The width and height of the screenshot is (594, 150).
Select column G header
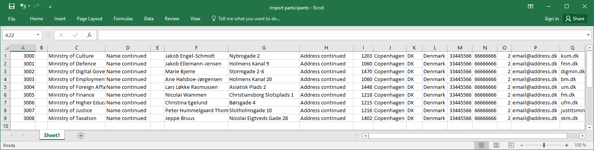[x=264, y=48]
